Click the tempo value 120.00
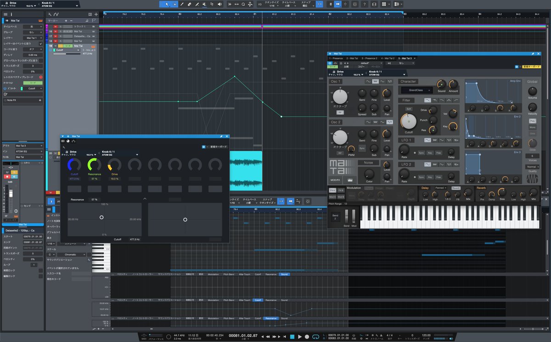551x342 pixels. (x=426, y=336)
